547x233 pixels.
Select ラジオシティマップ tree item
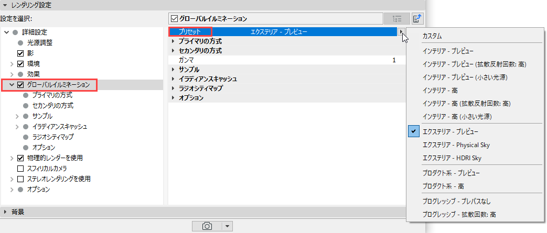(52, 137)
